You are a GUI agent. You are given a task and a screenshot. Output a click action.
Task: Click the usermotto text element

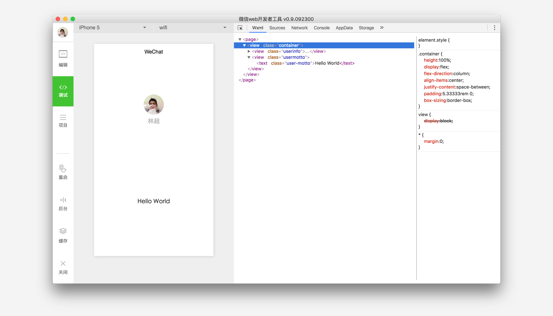pos(300,63)
